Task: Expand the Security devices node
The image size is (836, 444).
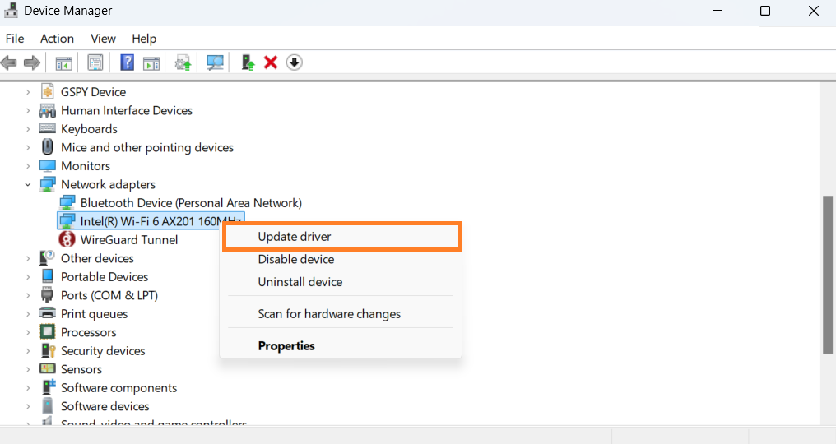Action: pyautogui.click(x=28, y=351)
